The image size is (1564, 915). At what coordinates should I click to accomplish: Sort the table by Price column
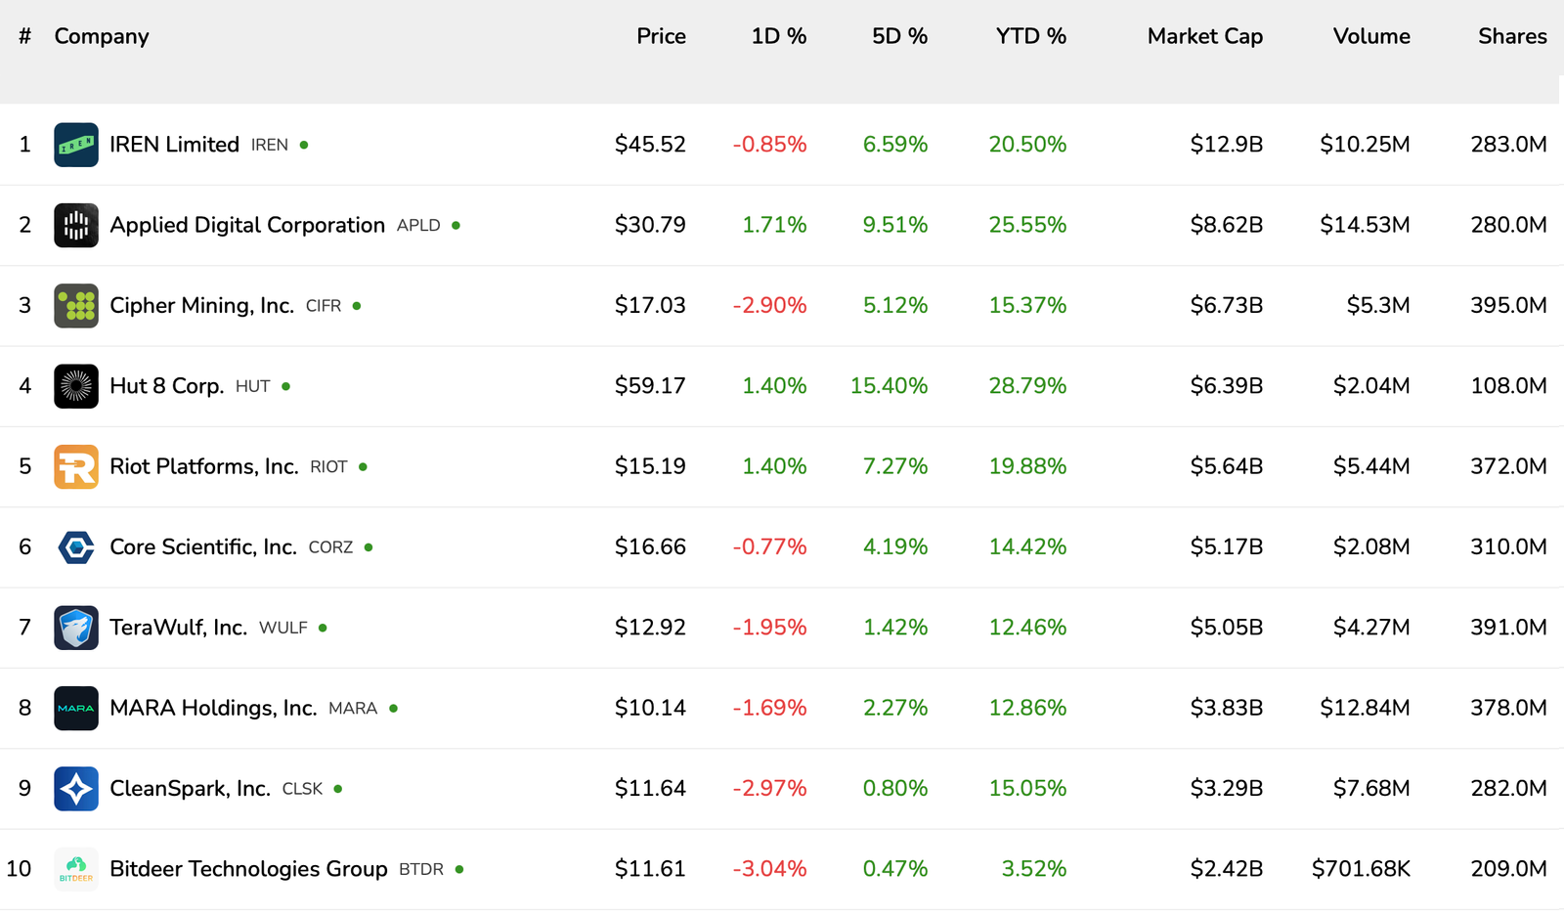662,36
